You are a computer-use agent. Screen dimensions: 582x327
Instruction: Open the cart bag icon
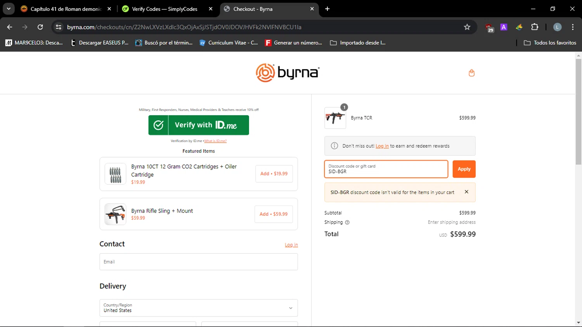pos(471,73)
